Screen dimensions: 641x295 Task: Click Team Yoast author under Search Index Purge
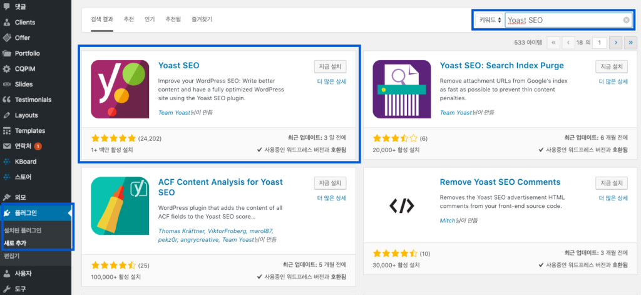click(456, 113)
